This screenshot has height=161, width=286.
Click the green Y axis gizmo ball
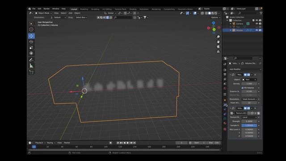pyautogui.click(x=214, y=30)
